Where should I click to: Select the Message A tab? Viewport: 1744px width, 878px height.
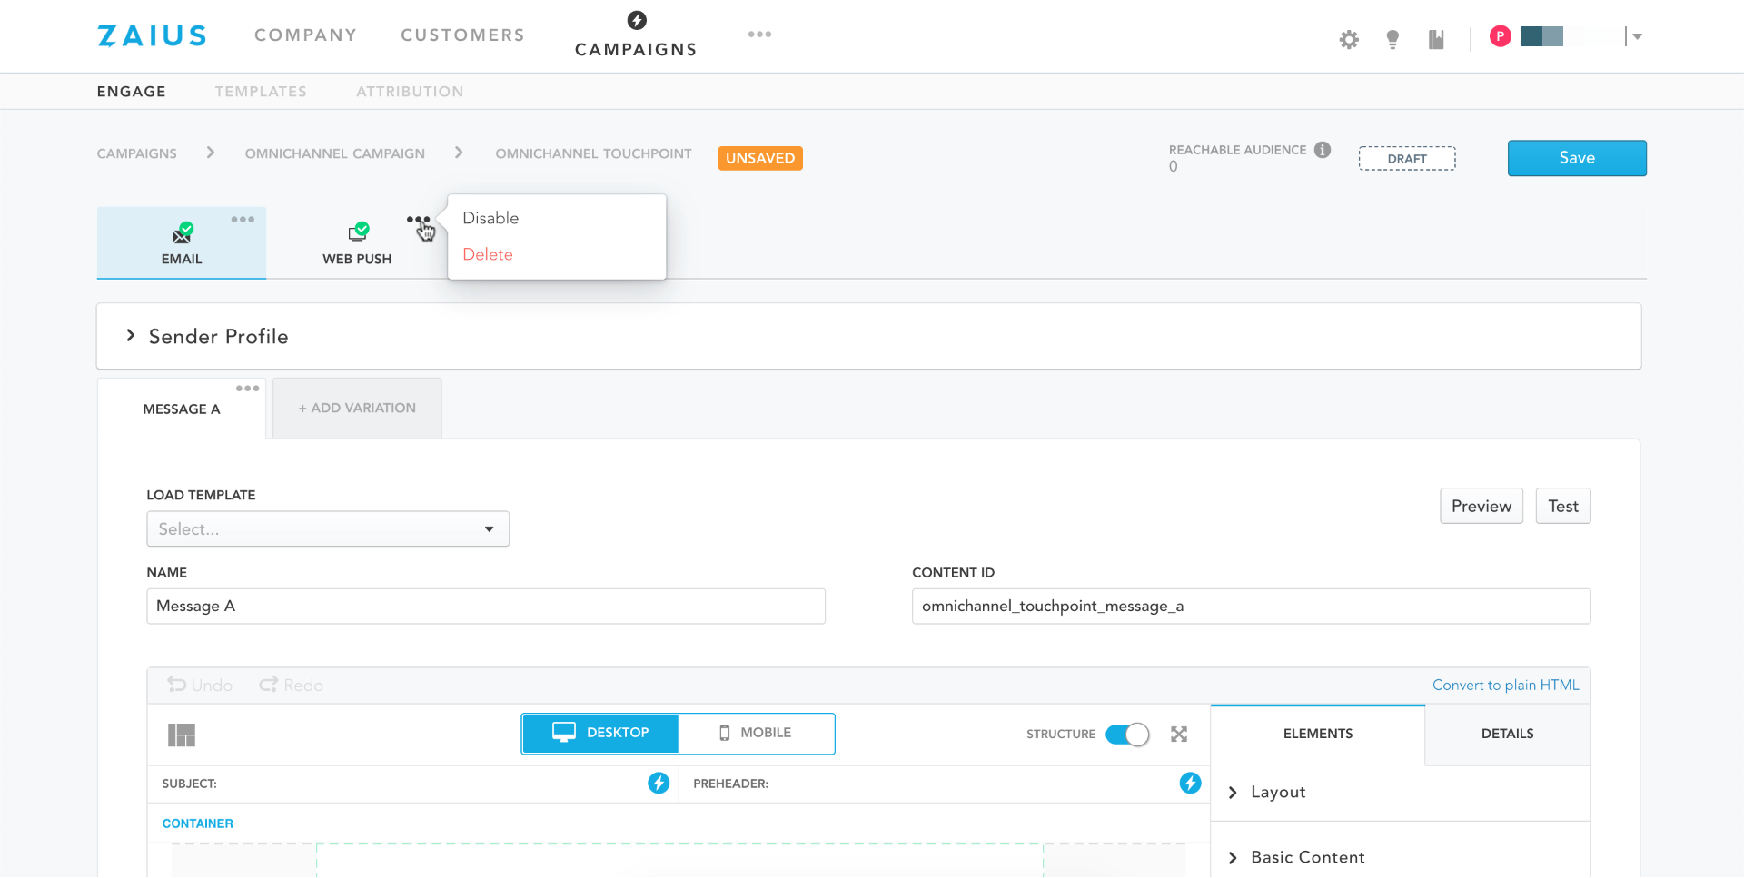[182, 409]
